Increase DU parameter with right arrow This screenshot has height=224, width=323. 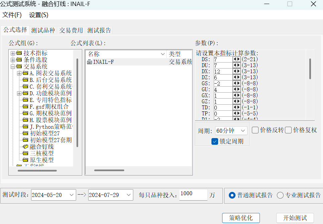click(x=238, y=65)
